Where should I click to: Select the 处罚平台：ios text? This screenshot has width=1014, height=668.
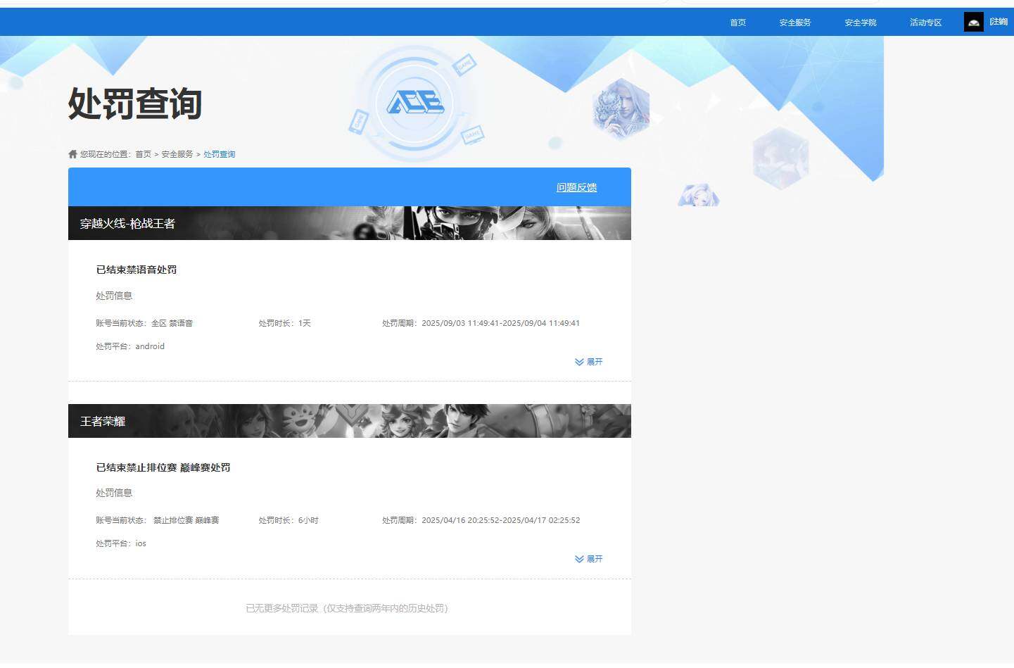pos(121,543)
